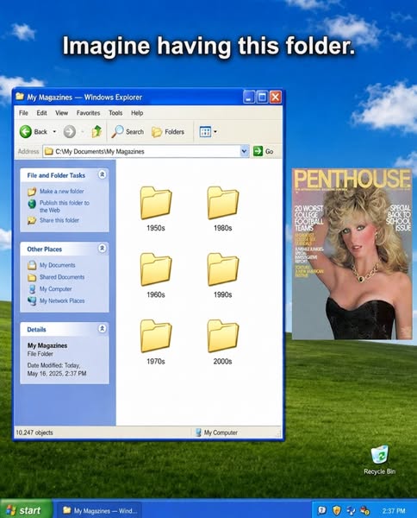The image size is (417, 518).
Task: Maximize the My Magazines window
Action: click(x=262, y=97)
